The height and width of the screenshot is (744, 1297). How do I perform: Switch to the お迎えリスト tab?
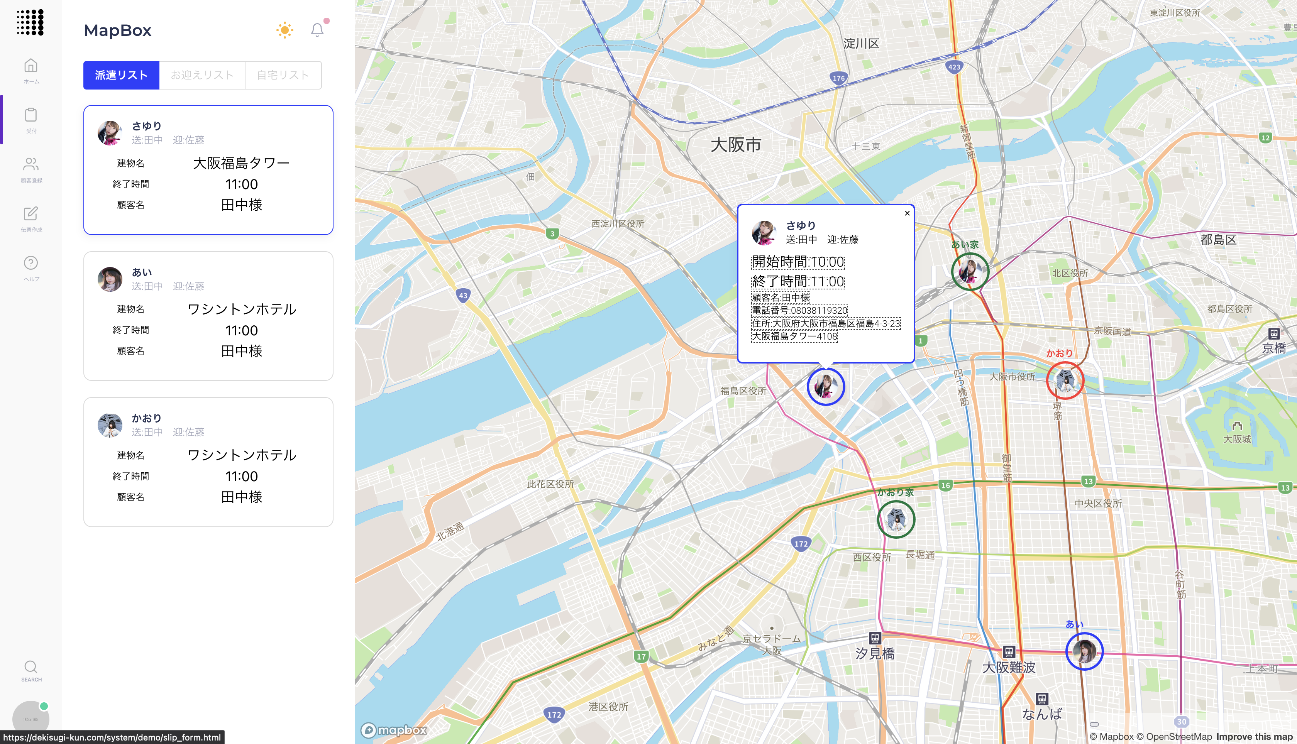tap(202, 75)
